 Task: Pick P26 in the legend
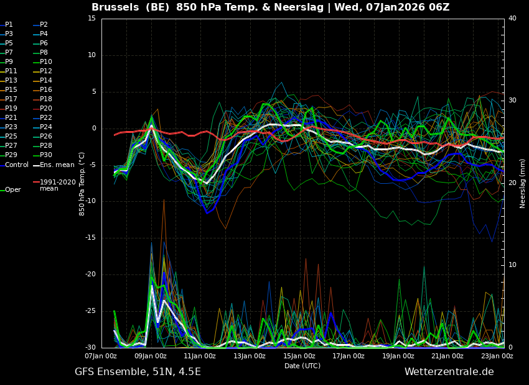tap(42, 136)
